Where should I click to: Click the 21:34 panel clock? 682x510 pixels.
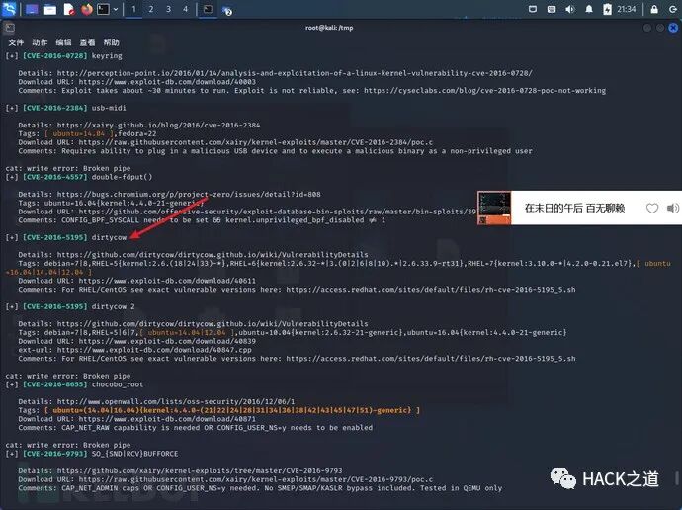pyautogui.click(x=627, y=9)
